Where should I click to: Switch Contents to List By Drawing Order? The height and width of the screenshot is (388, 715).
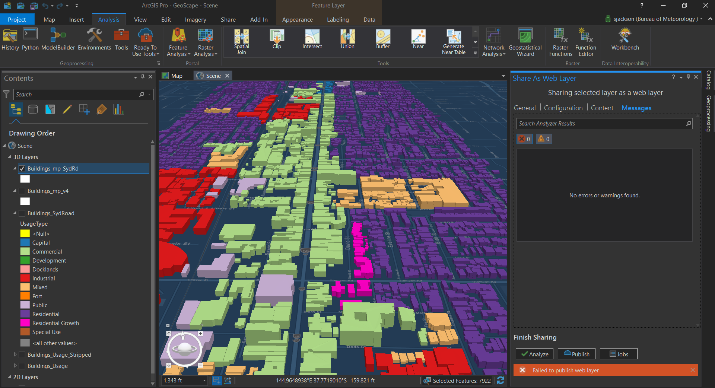tap(16, 109)
